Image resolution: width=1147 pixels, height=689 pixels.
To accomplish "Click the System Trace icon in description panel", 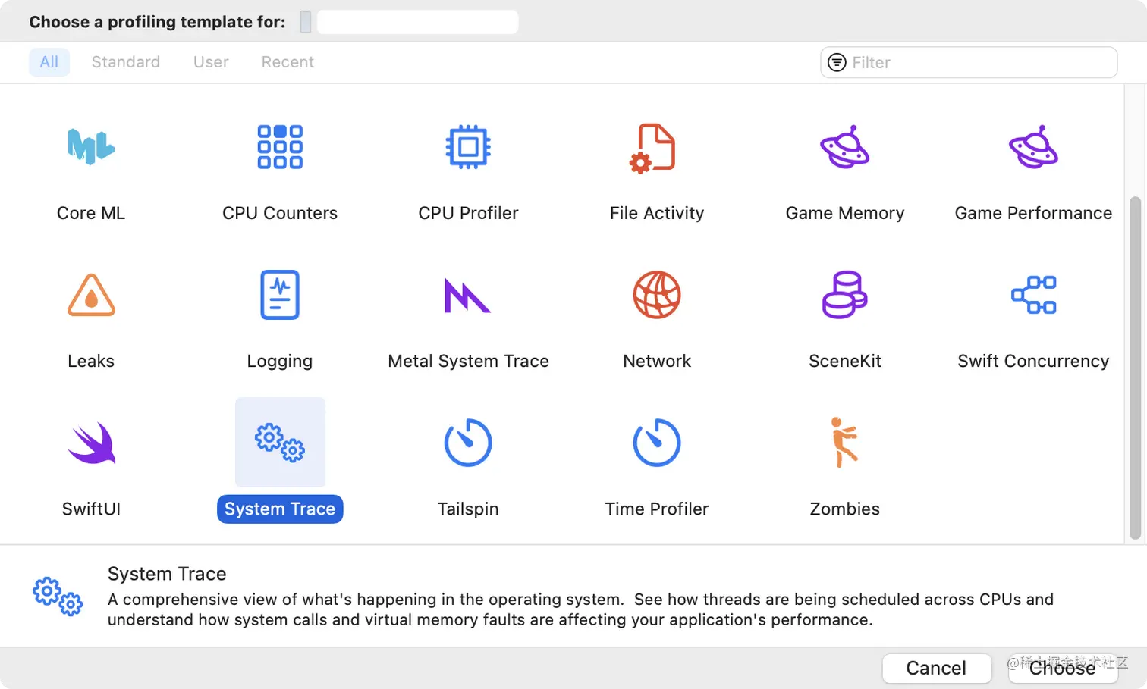I will coord(58,597).
